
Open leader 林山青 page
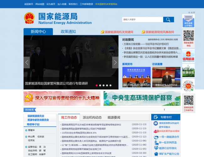pyautogui.click(x=31, y=137)
